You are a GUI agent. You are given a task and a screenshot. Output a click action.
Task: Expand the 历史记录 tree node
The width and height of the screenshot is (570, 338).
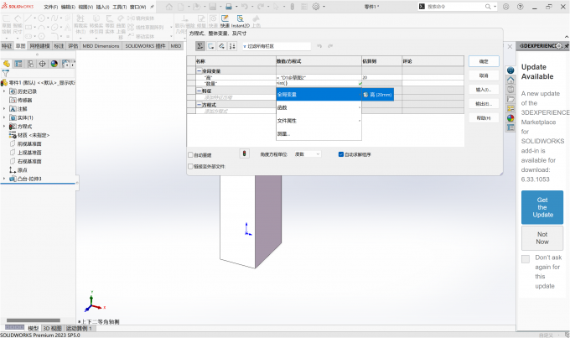pyautogui.click(x=4, y=91)
